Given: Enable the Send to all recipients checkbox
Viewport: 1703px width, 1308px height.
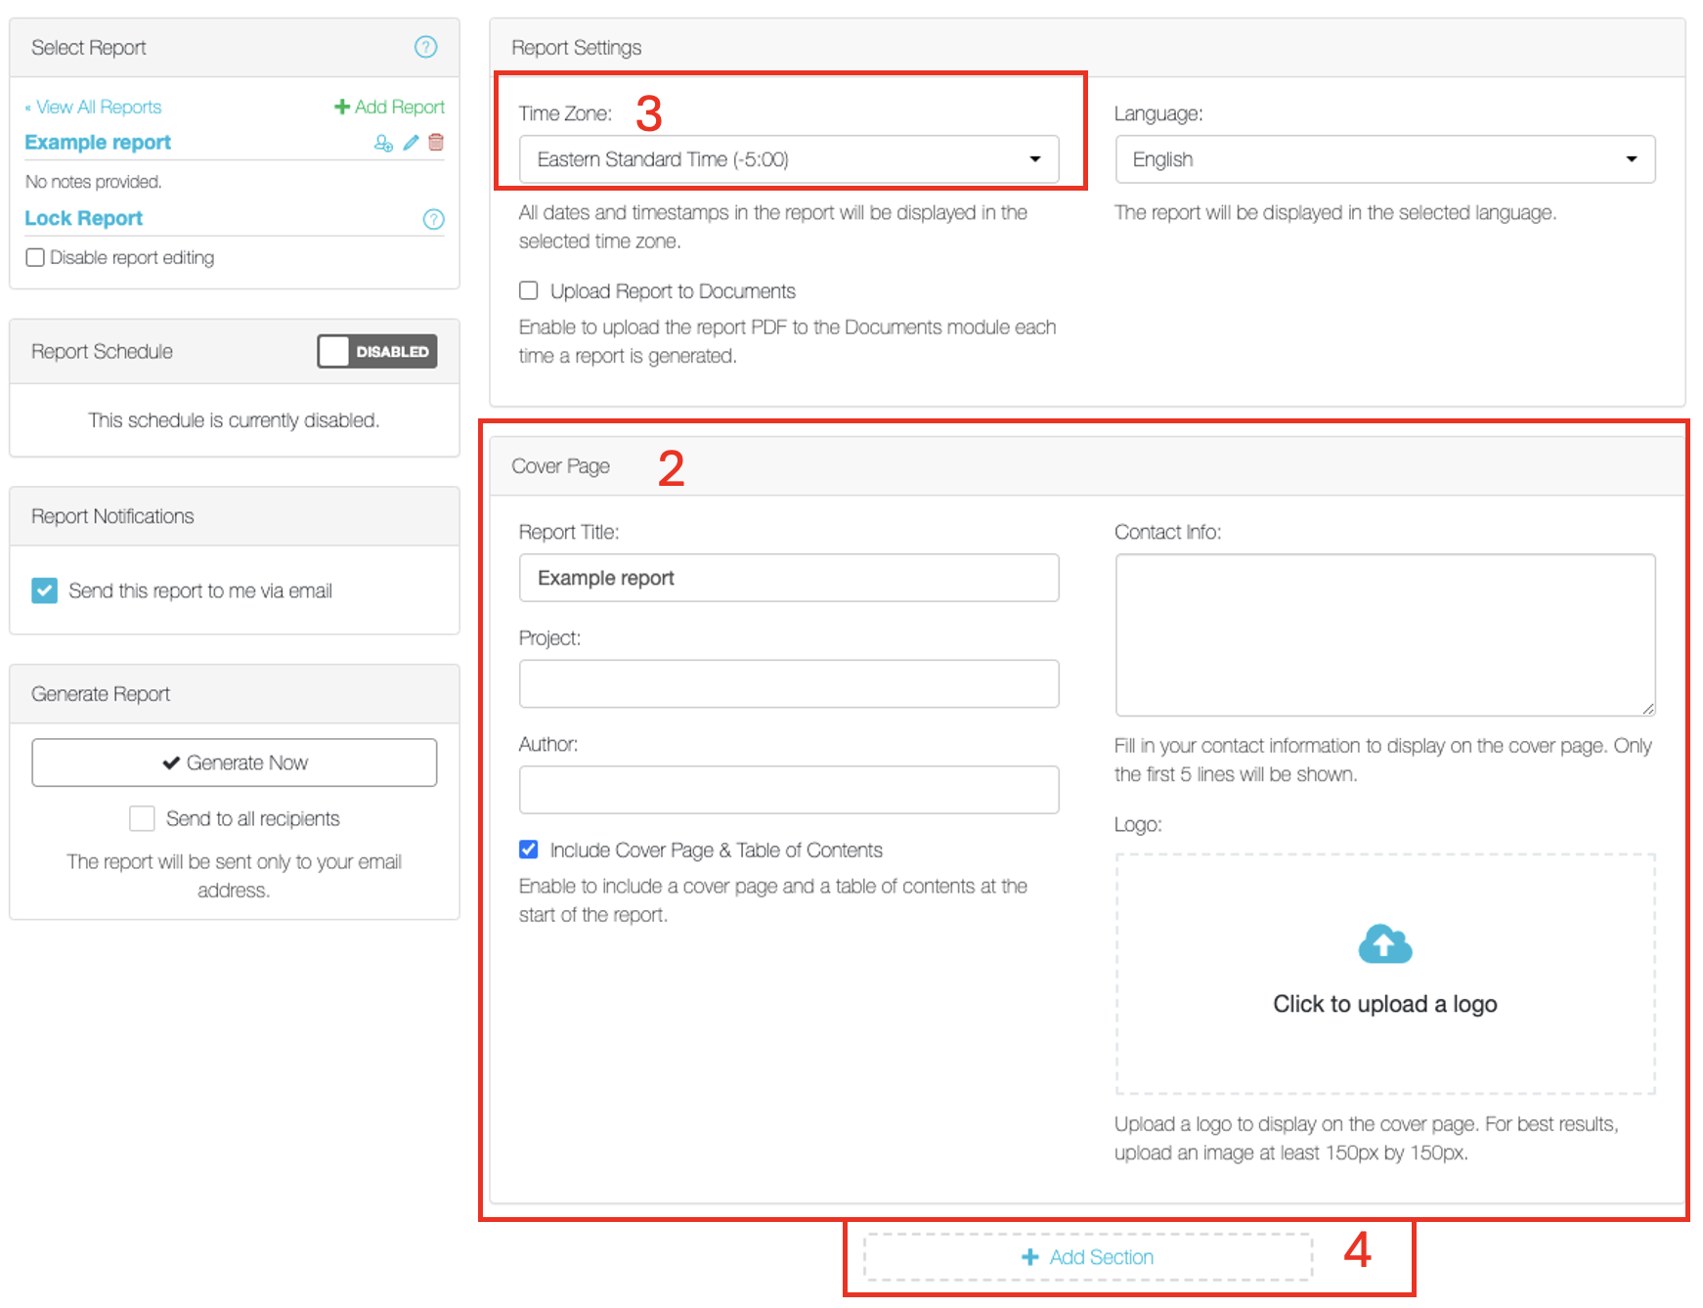Looking at the screenshot, I should (x=142, y=818).
